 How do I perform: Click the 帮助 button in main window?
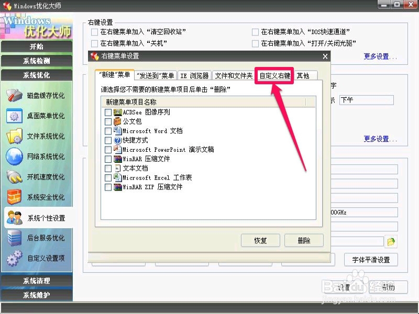point(388,287)
